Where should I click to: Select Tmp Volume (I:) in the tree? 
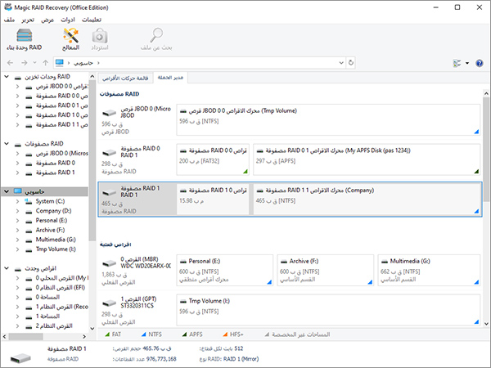(56, 249)
